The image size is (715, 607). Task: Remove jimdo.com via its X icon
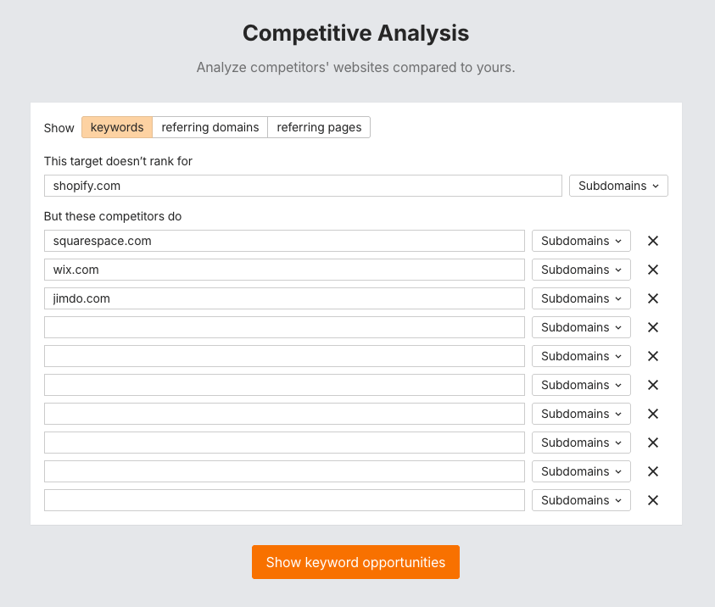tap(652, 298)
